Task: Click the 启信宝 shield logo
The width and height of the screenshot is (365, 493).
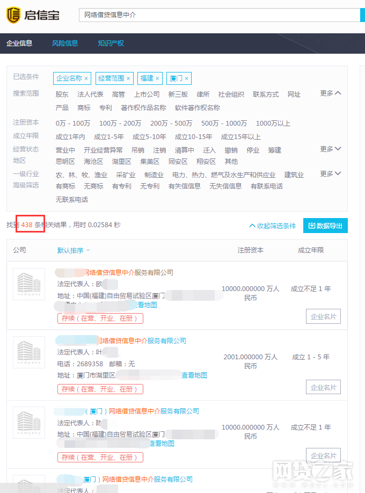Action: [14, 15]
